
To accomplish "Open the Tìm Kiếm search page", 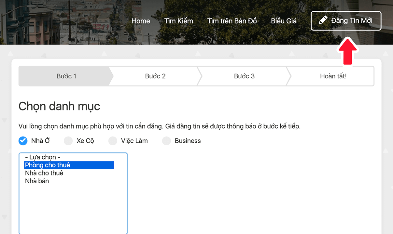I will point(178,21).
